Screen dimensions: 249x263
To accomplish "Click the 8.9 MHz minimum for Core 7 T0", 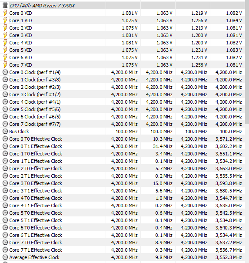I will tap(164, 243).
